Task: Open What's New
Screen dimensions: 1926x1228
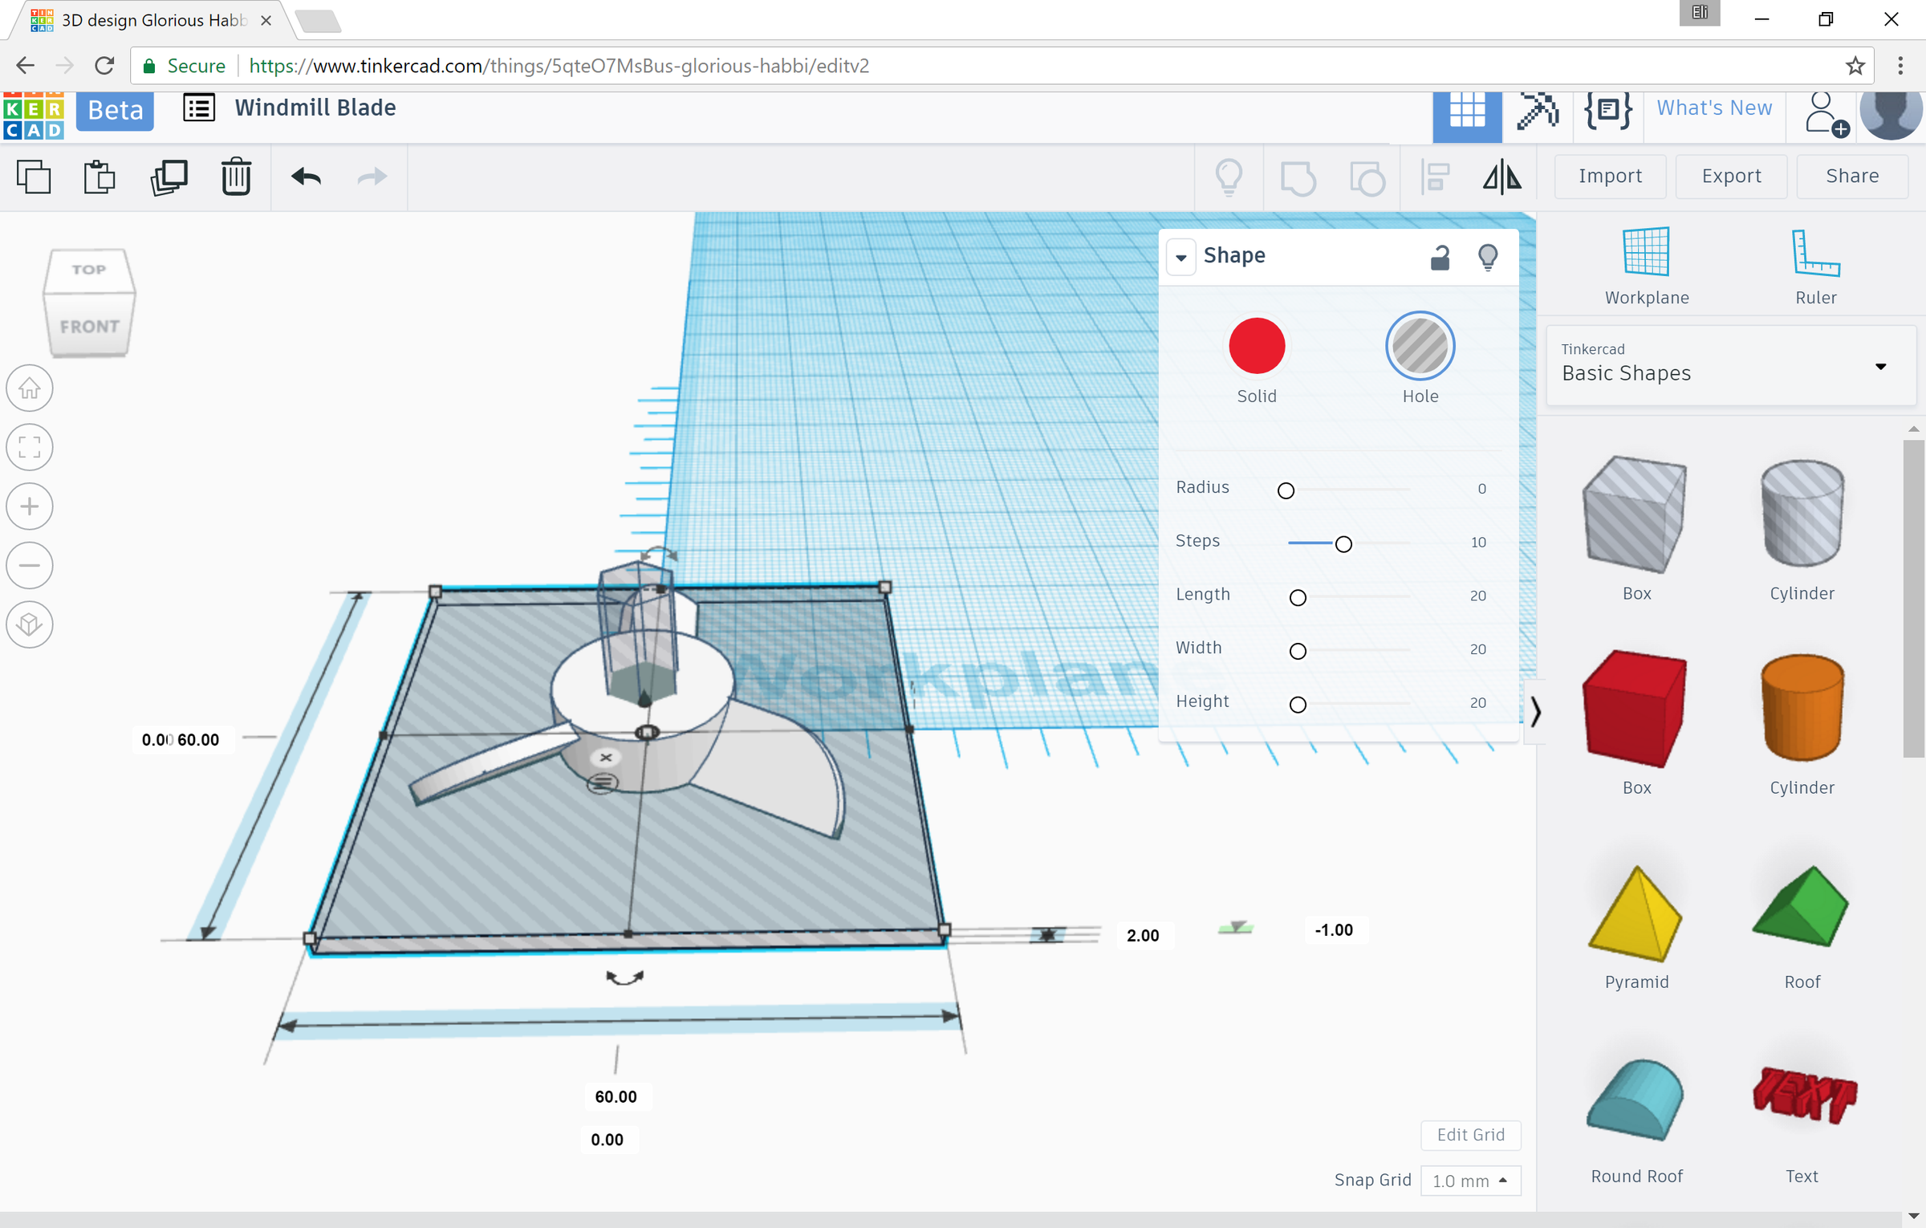Action: pyautogui.click(x=1714, y=107)
